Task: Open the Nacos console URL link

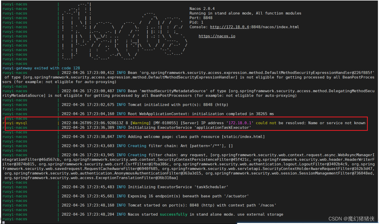Action: (254, 27)
